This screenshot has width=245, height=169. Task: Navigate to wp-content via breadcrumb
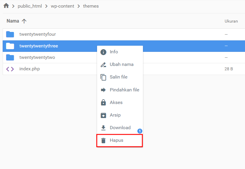(62, 6)
